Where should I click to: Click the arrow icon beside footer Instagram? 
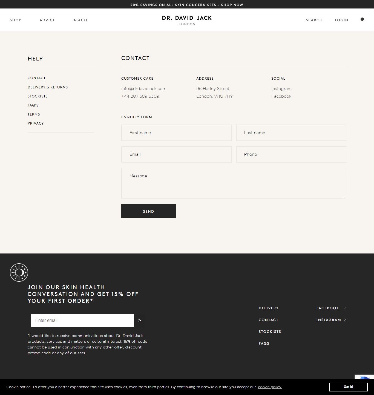point(345,320)
